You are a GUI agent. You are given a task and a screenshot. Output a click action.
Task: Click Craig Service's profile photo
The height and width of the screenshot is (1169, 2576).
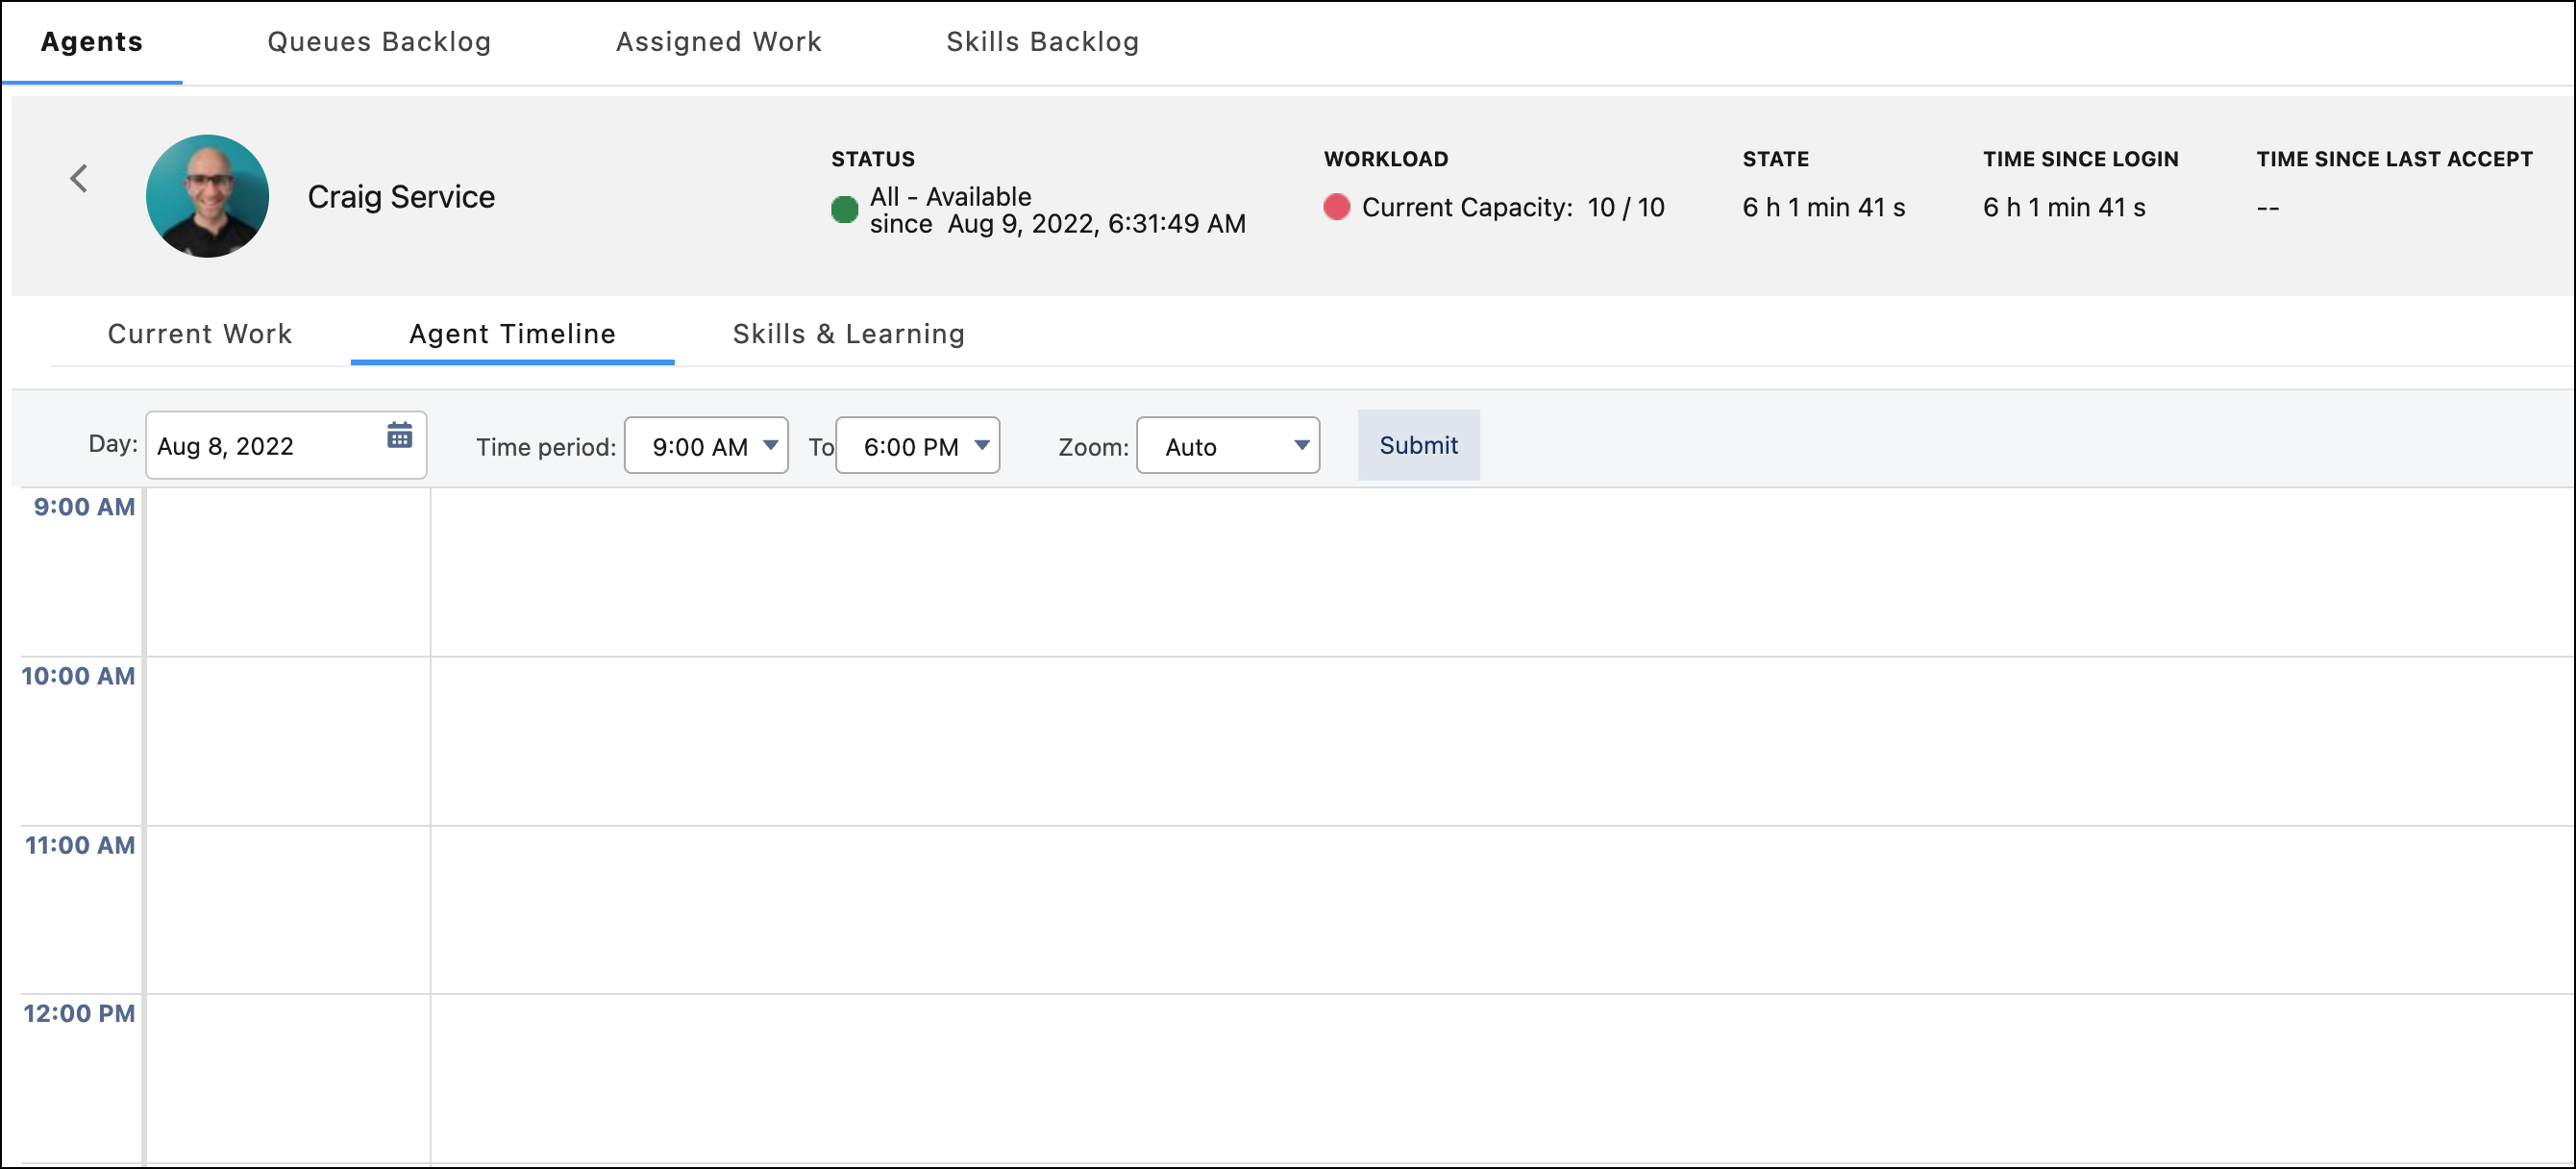pos(207,196)
